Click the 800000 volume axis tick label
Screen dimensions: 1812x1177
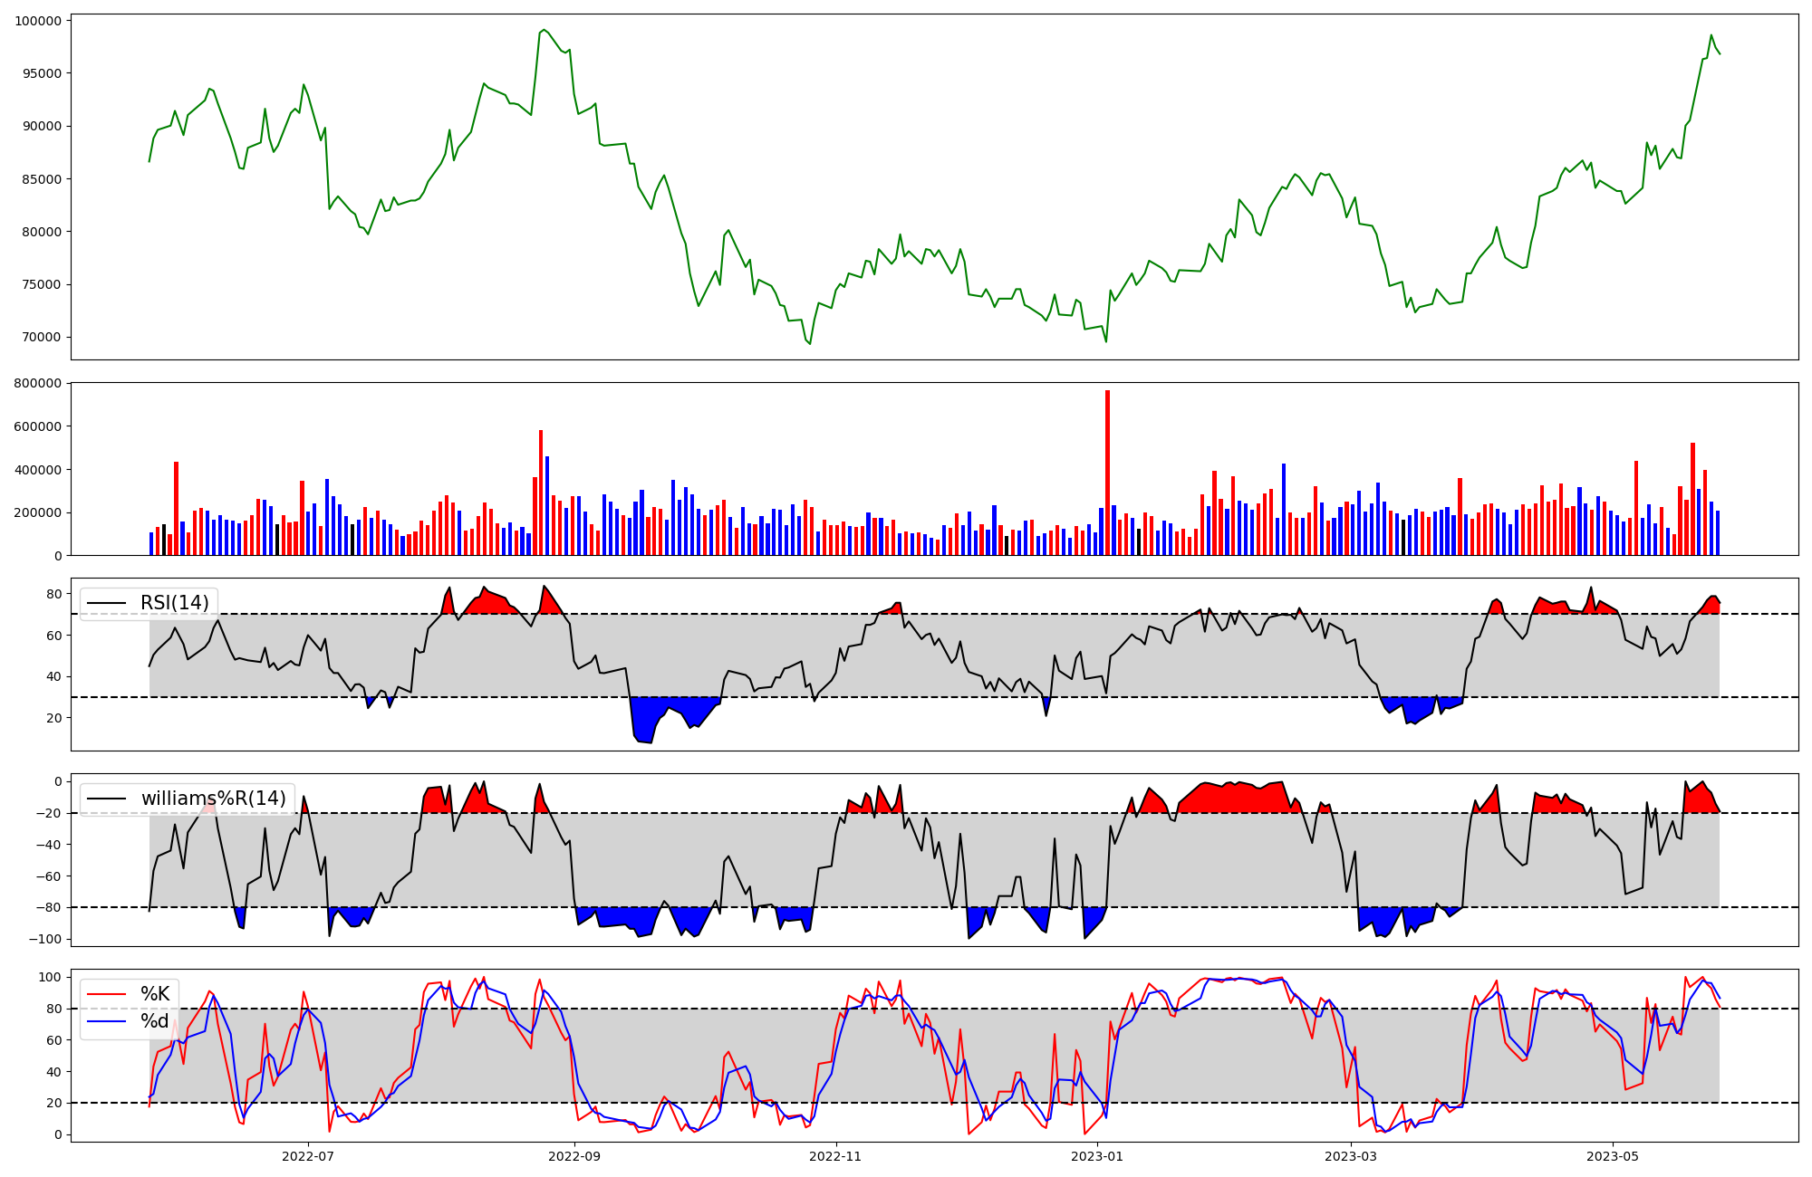(x=38, y=384)
